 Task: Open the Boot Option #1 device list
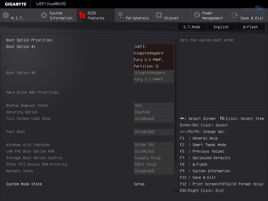(154, 57)
